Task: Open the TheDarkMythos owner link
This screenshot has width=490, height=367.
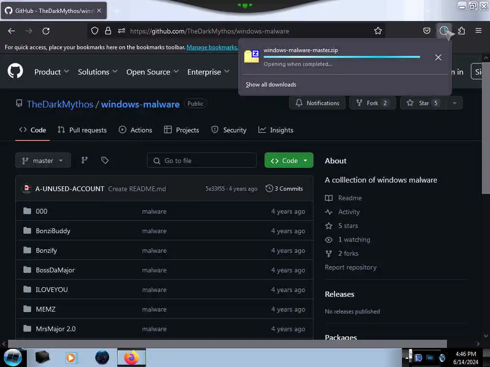Action: point(60,104)
